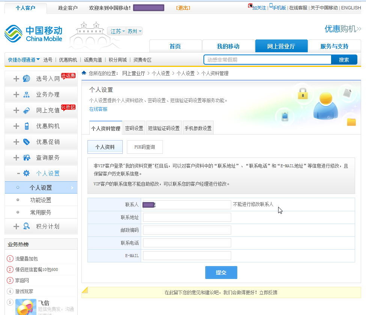Expand the 网上充值 plus sign
Screen dimensions: 366x315
pos(16,110)
